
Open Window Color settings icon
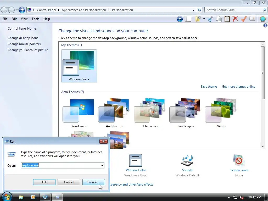tap(136, 160)
